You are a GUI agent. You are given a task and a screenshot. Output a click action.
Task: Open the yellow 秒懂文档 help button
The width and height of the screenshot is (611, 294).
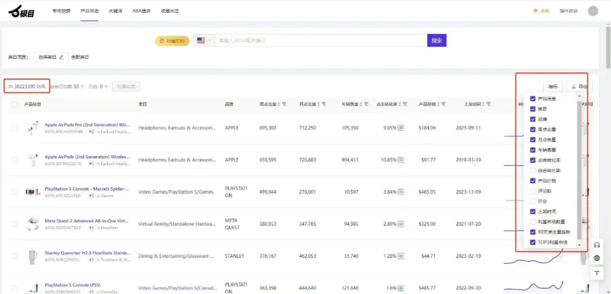(172, 41)
